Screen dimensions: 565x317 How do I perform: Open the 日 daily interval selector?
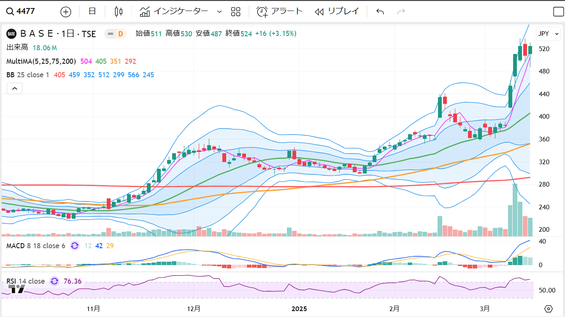[92, 11]
